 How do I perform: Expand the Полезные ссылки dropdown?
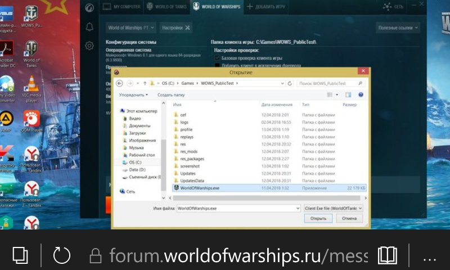398,28
